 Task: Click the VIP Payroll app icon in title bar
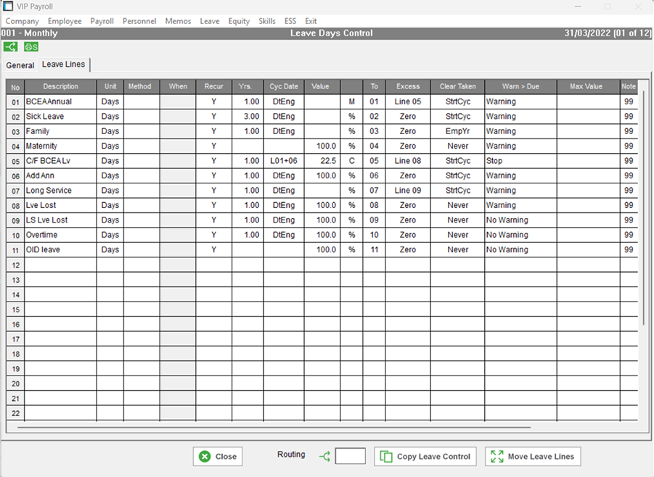pos(8,7)
